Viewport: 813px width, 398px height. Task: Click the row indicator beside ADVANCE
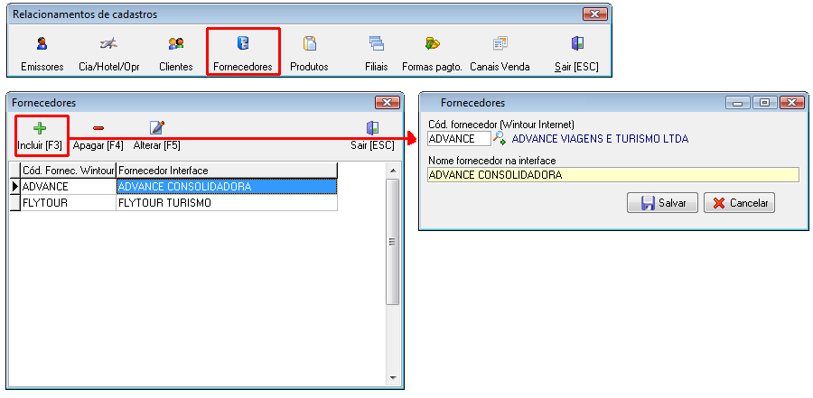(x=15, y=187)
